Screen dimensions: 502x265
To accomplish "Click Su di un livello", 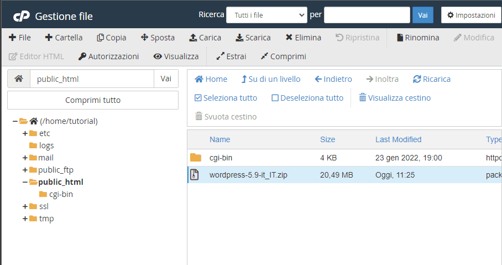I will (271, 79).
